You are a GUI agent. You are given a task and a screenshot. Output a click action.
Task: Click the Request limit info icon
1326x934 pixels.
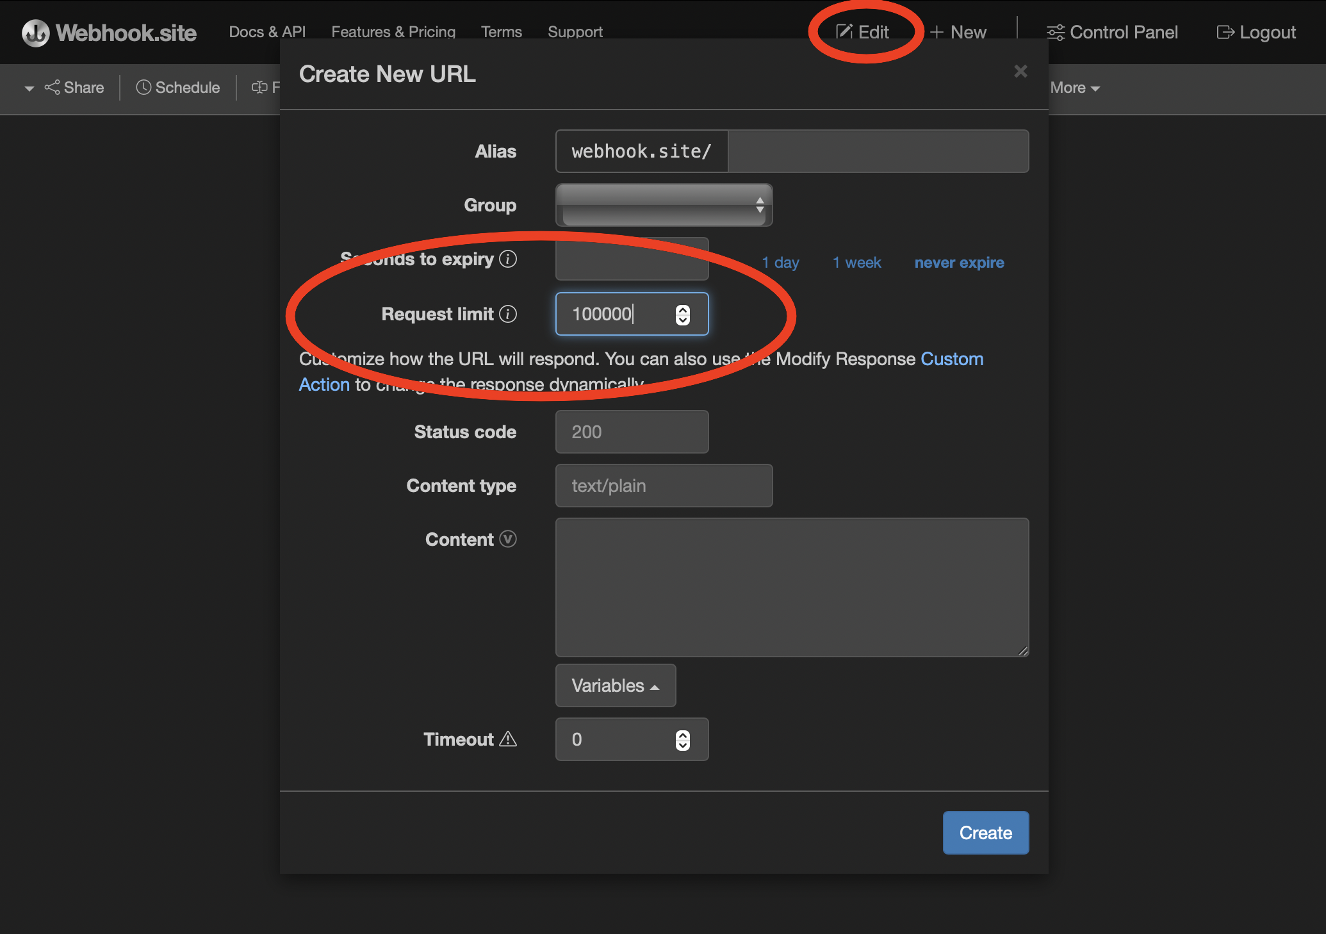point(508,314)
